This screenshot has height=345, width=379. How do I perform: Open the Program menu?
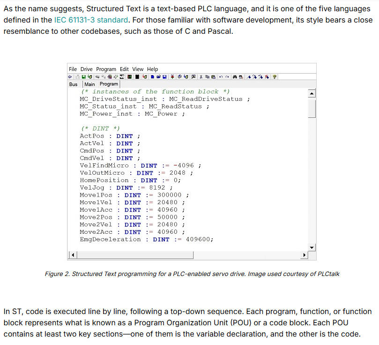point(106,69)
